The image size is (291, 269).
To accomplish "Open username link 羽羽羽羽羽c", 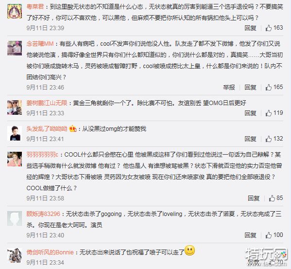I will (x=42, y=155).
